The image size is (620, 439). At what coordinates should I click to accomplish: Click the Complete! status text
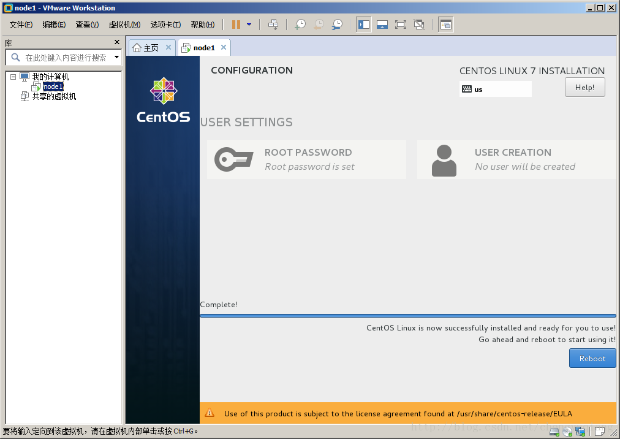[x=219, y=304]
